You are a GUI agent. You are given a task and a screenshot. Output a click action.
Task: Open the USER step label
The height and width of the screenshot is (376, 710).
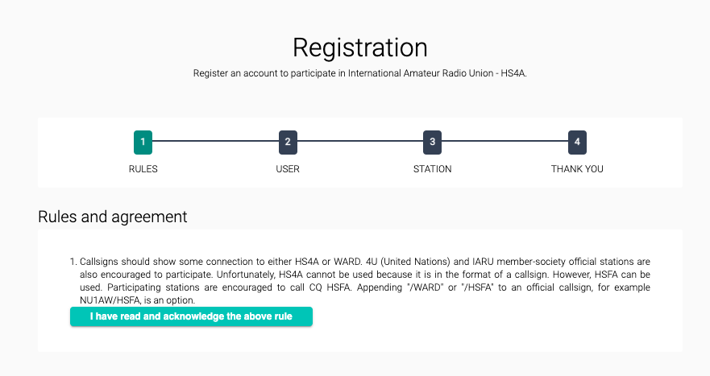[x=288, y=169]
